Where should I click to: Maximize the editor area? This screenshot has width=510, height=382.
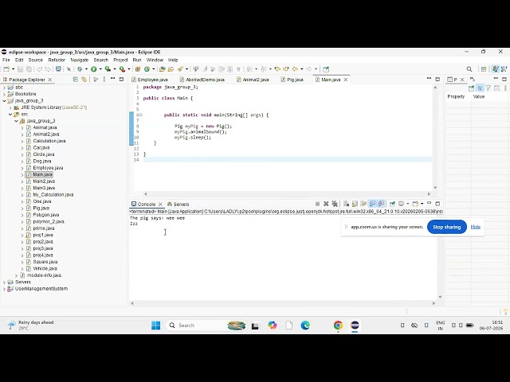pos(437,80)
